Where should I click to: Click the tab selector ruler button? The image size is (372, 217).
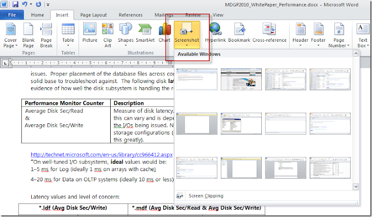pos(5,63)
